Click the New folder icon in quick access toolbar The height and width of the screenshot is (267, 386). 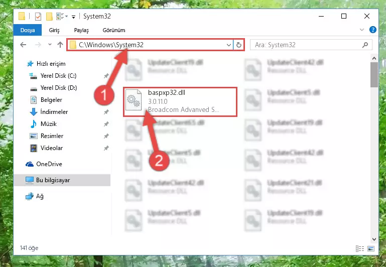tap(49, 17)
